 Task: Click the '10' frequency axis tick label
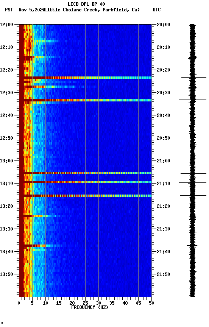click(45, 303)
